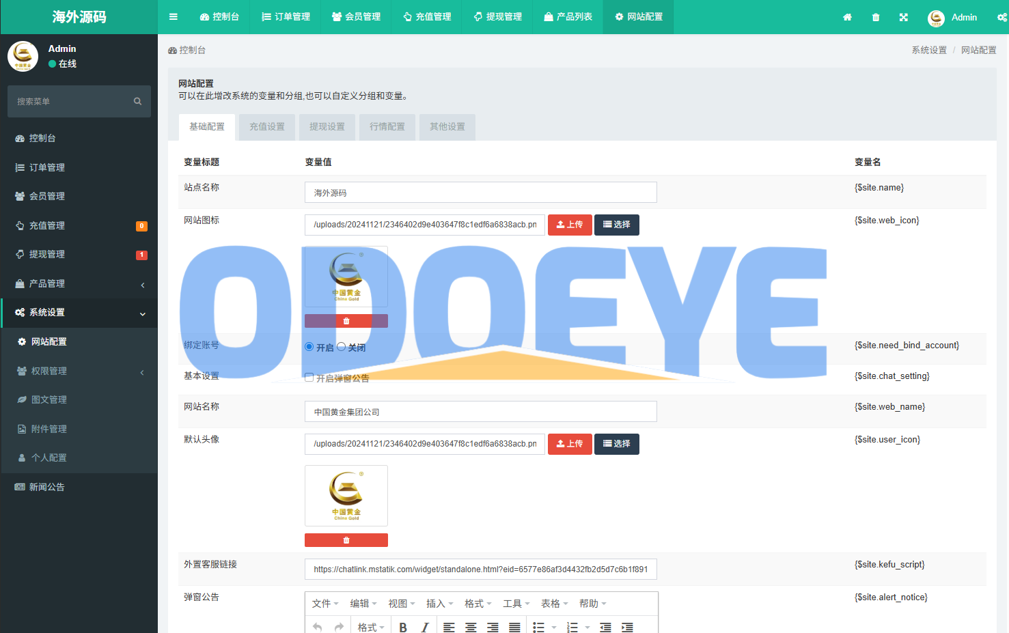Click the search icon in sidebar menu search
1009x633 pixels.
[x=137, y=102]
